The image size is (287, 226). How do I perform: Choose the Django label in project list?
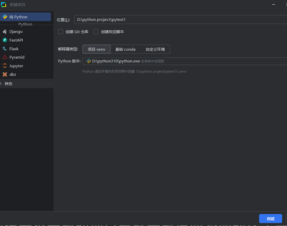[16, 32]
